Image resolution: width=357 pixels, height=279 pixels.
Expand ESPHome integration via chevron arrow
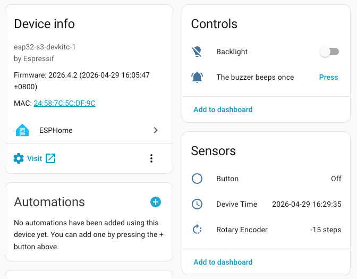pos(156,130)
